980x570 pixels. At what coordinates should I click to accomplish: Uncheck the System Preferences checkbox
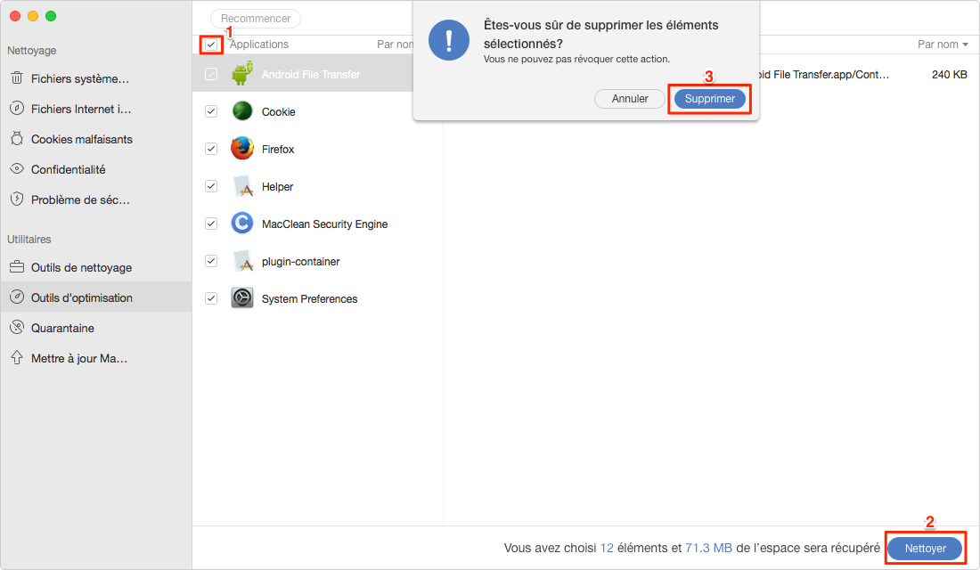(x=211, y=298)
